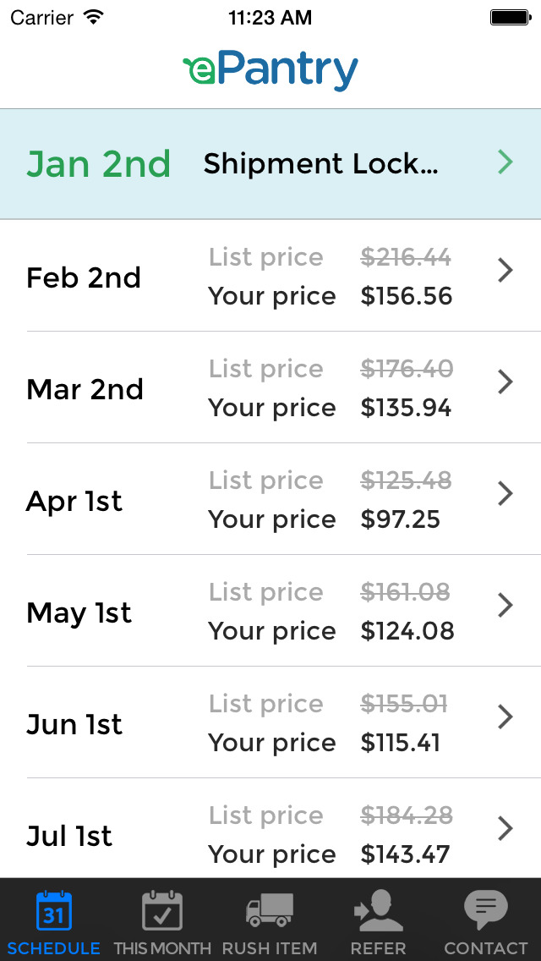The width and height of the screenshot is (541, 961).
Task: Switch to the CONTACT tab label
Action: [x=486, y=948]
